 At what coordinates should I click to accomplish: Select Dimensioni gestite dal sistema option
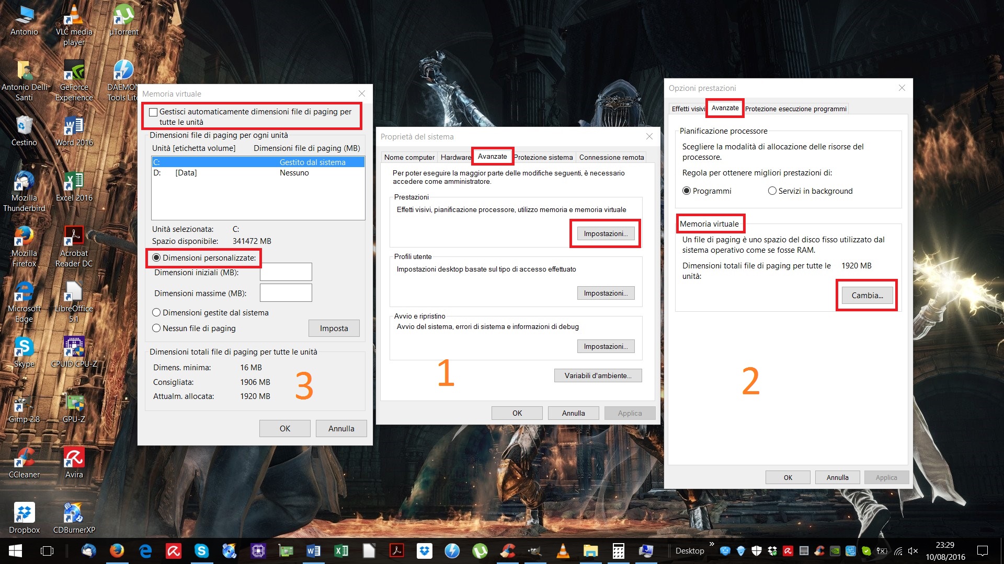156,313
